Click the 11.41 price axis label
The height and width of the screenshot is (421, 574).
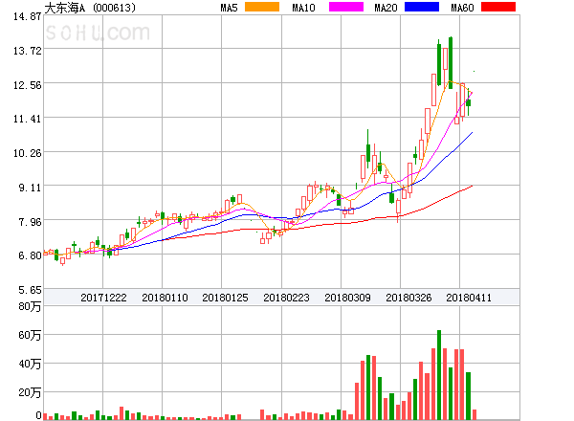click(28, 119)
